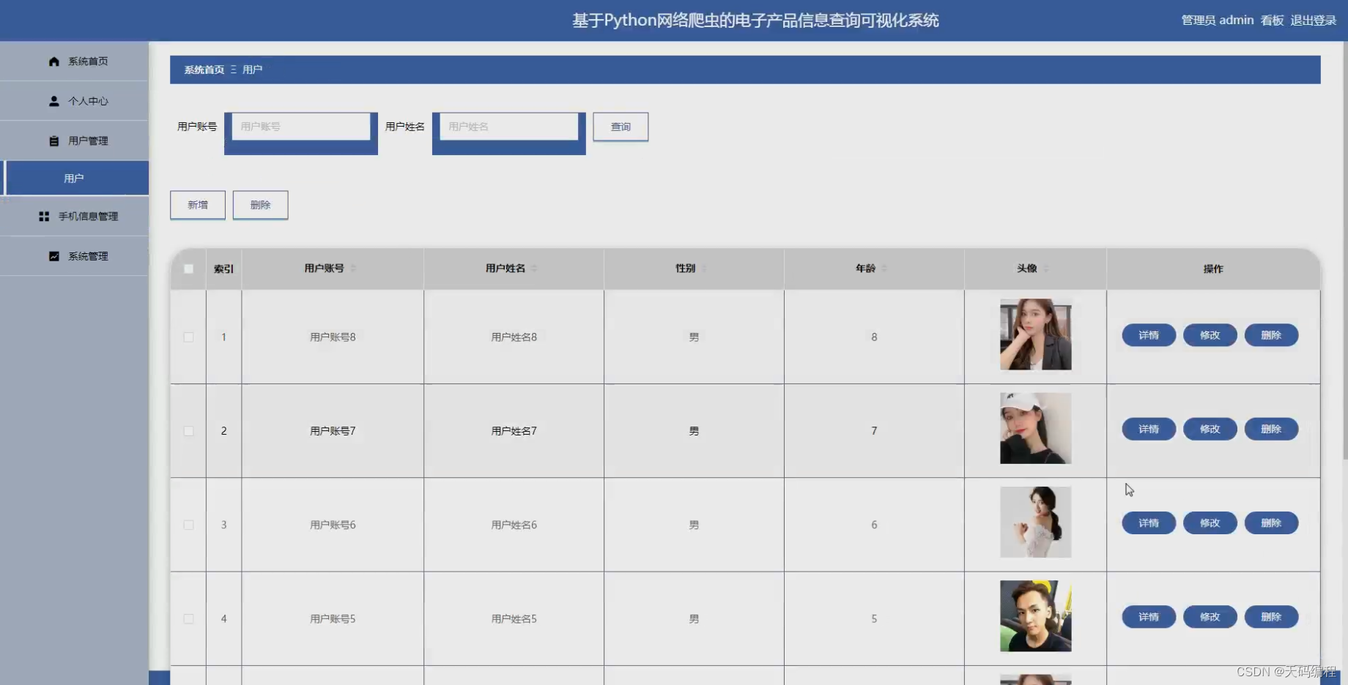This screenshot has width=1348, height=685.
Task: Open 详情 for 用户账号5
Action: pyautogui.click(x=1149, y=617)
